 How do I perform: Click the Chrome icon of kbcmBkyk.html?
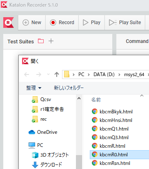tap(95, 112)
